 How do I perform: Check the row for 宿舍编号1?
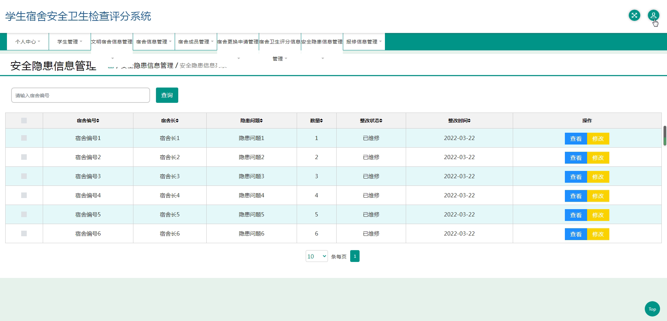pyautogui.click(x=24, y=138)
